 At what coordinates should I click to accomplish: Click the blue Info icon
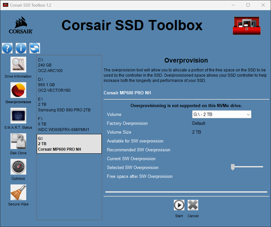(21, 48)
